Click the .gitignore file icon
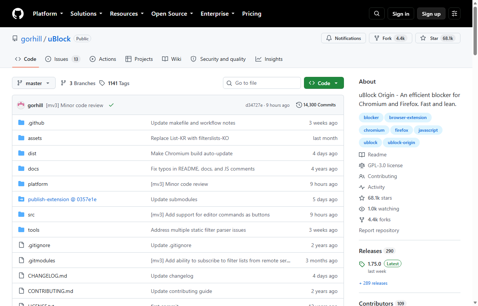This screenshot has height=306, width=478. (x=21, y=245)
